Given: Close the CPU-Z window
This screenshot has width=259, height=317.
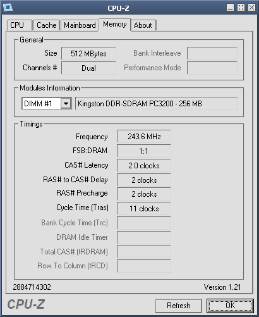Looking at the screenshot, I should click(x=251, y=8).
